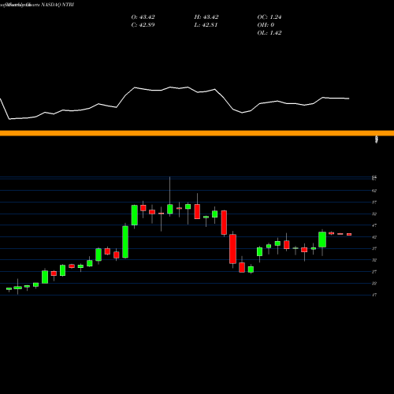Click the 47 price axis label
The image size is (394, 394).
click(x=374, y=225)
